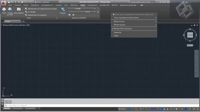
Task: Expand Grupo de paletas de herramientas submenu
Action: tap(134, 18)
